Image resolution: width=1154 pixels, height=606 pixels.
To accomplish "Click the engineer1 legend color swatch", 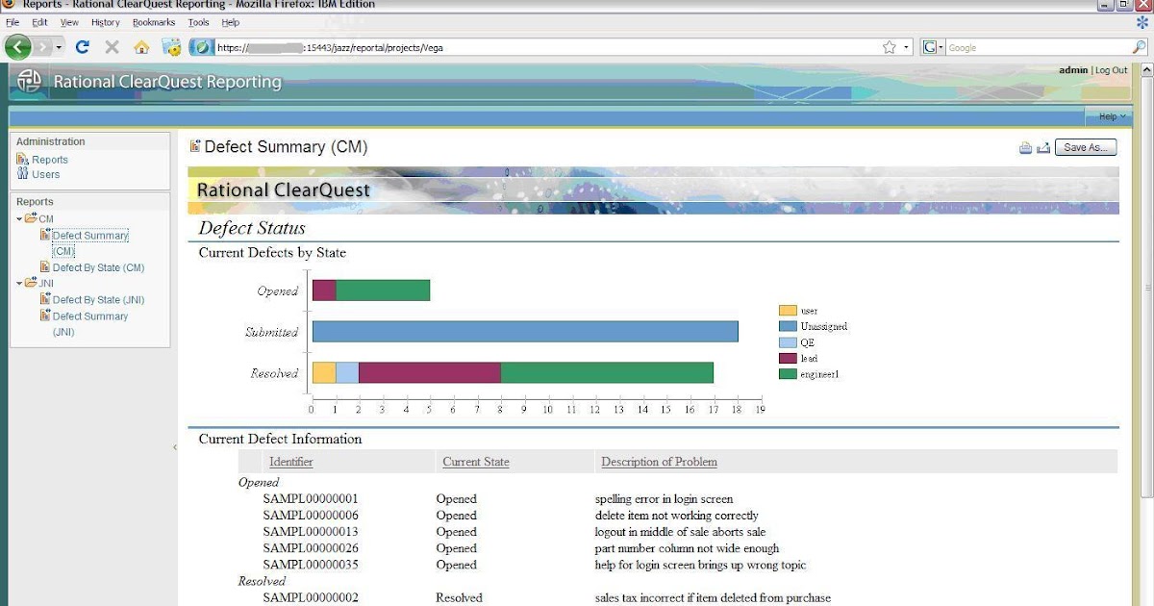I will pos(788,373).
